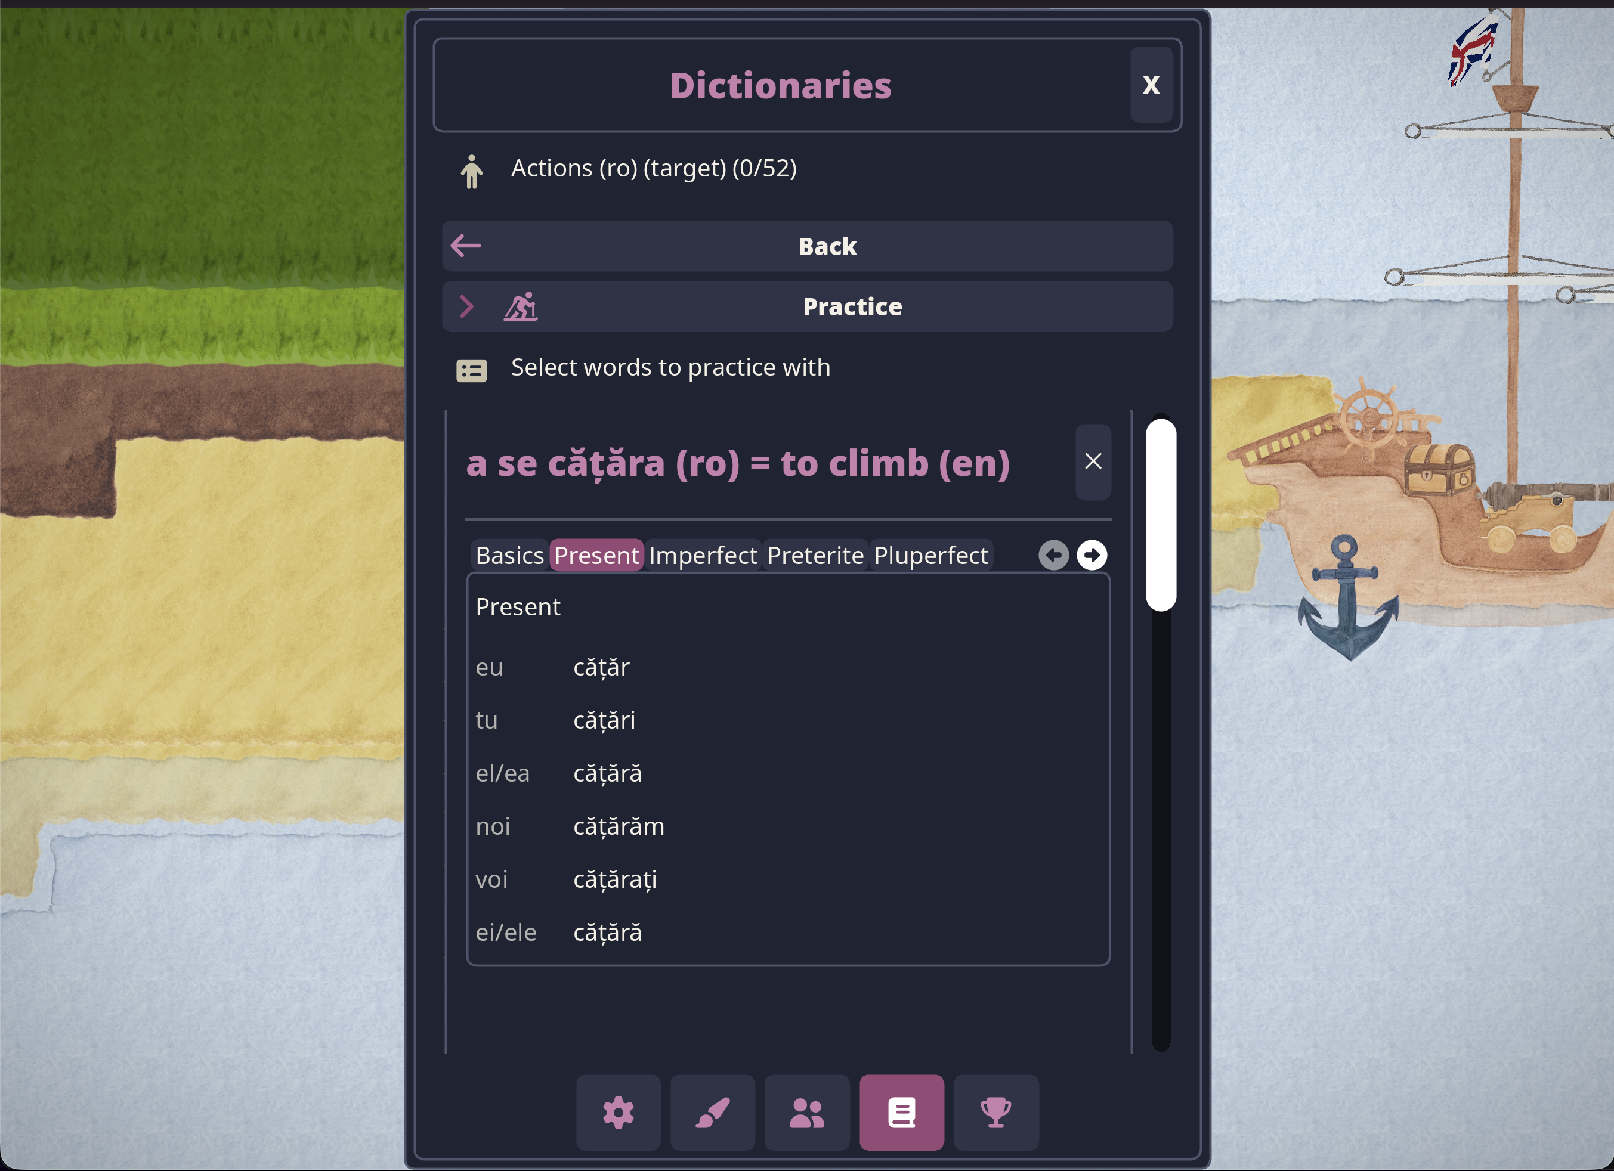Image resolution: width=1614 pixels, height=1171 pixels.
Task: Expand the Practice section chevron
Action: point(466,306)
